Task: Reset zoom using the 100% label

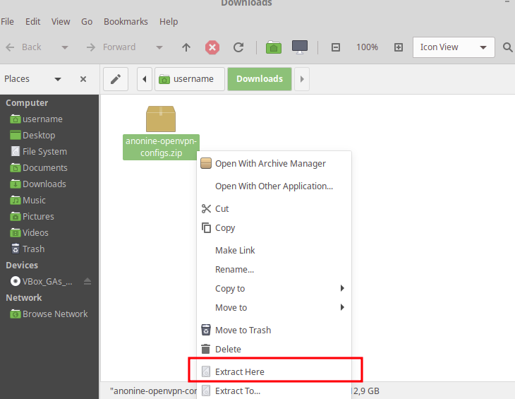Action: [x=367, y=47]
